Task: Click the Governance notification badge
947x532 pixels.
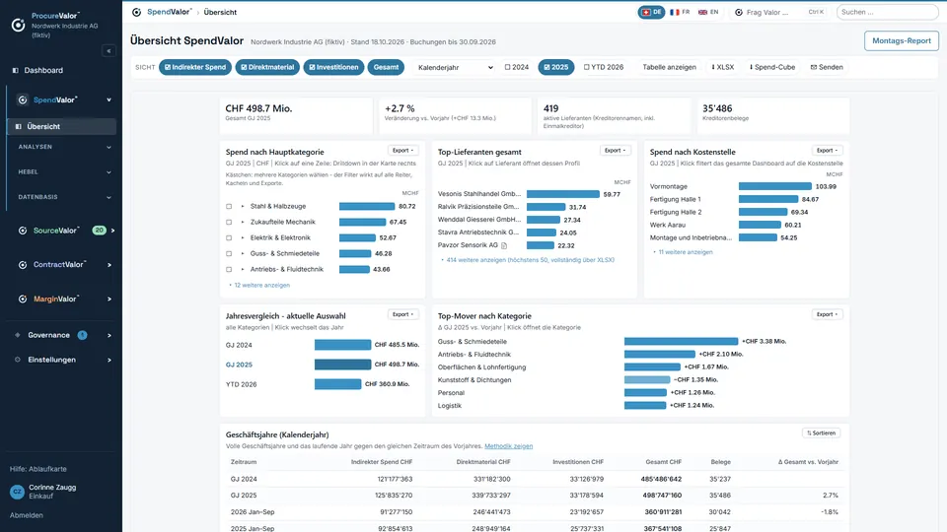Action: [x=82, y=335]
